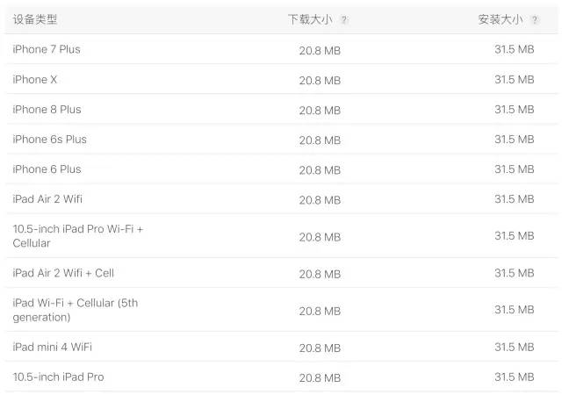Select the iPhone X device name

(35, 80)
